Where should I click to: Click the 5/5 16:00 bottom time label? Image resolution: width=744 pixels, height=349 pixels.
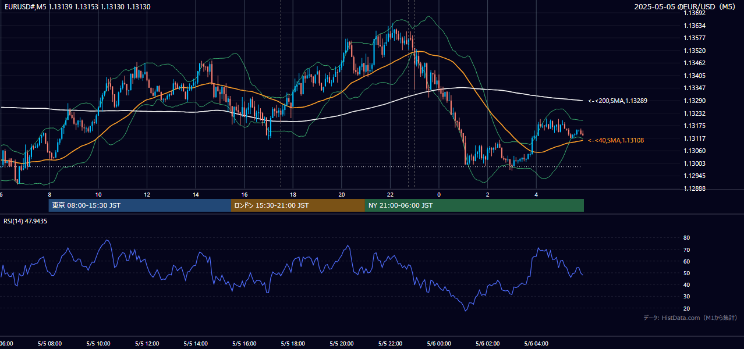(x=244, y=344)
